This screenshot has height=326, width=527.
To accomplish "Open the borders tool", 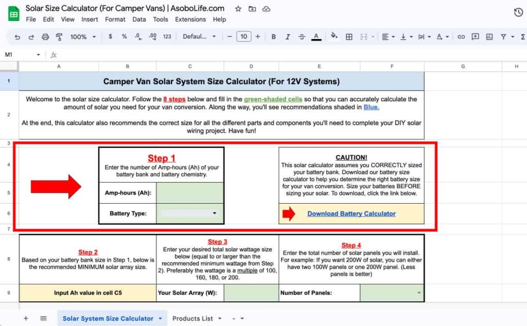I will pos(349,37).
